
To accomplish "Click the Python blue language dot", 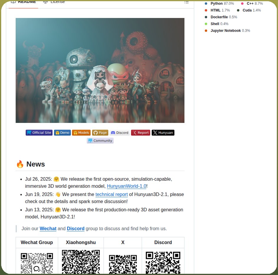I will point(206,4).
